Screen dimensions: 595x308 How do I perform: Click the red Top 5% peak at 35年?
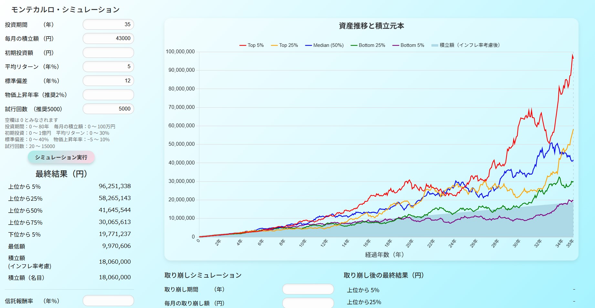pyautogui.click(x=572, y=56)
